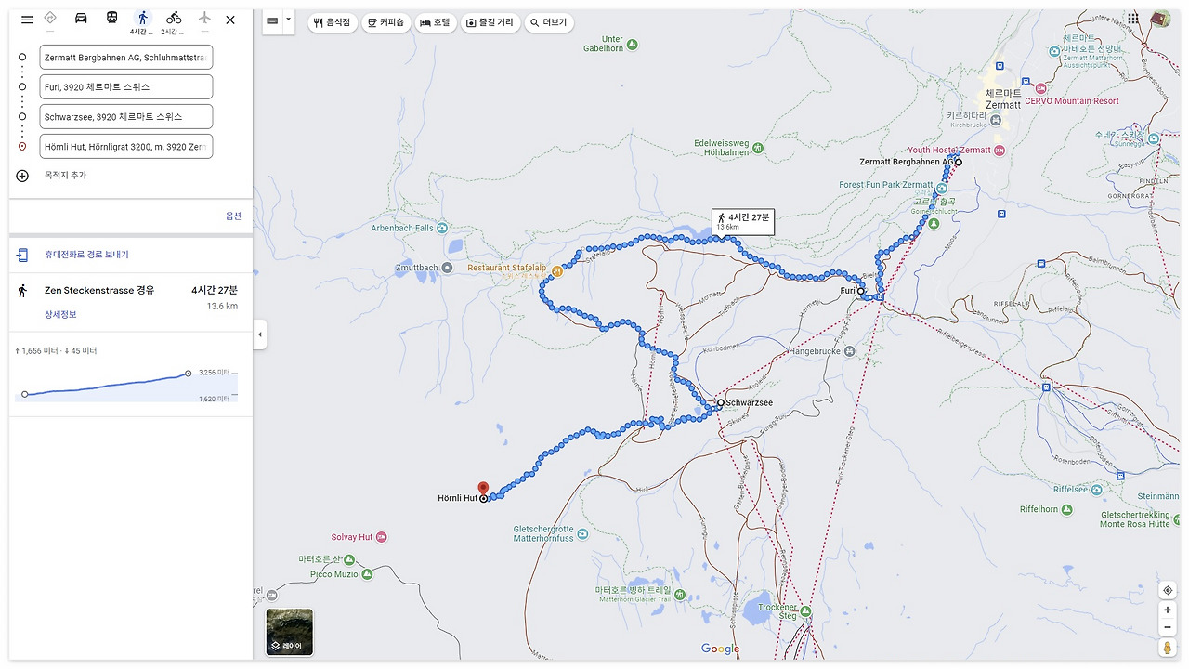Select the Trockener Steg marker
This screenshot has height=669, width=1189.
click(806, 610)
